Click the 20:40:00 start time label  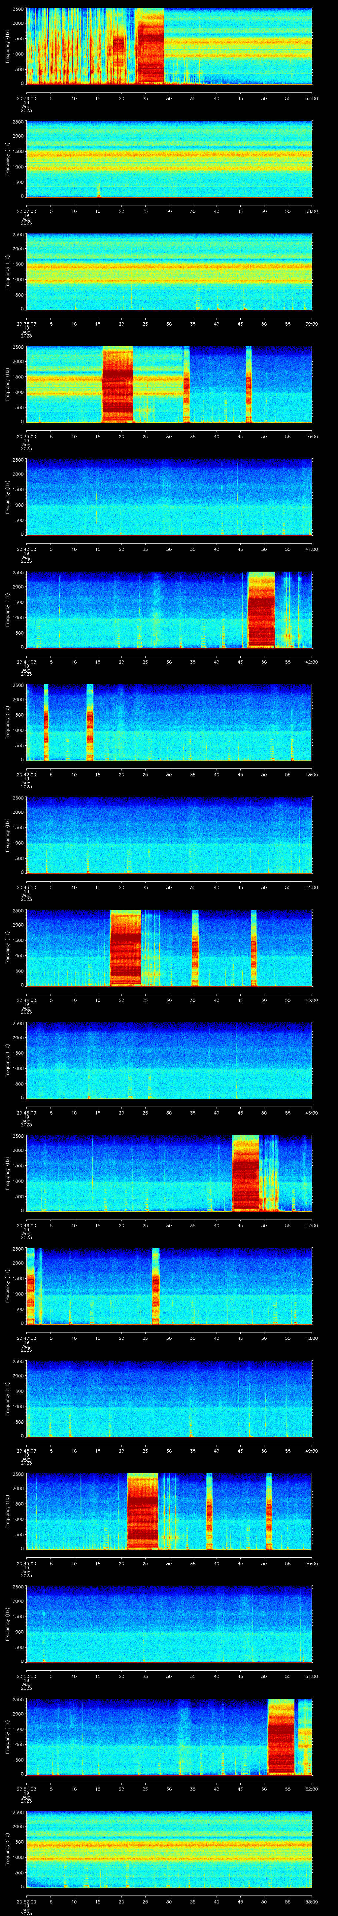26,549
